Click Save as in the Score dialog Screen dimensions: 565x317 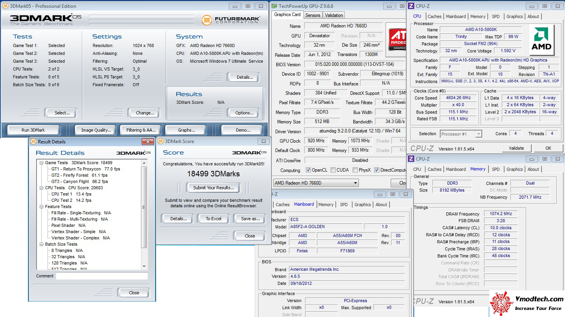point(250,219)
